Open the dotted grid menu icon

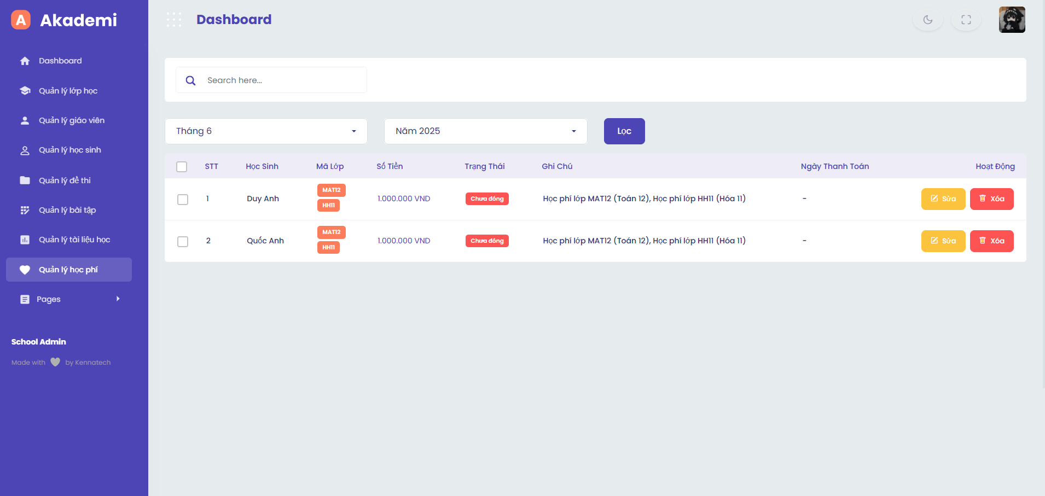coord(174,20)
